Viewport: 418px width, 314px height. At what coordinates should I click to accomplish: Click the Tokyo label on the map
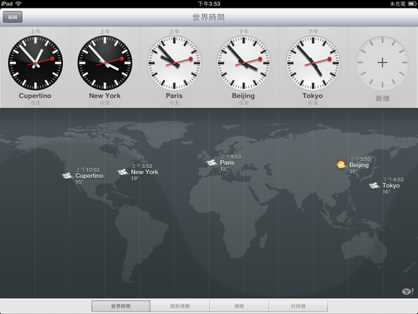(390, 186)
